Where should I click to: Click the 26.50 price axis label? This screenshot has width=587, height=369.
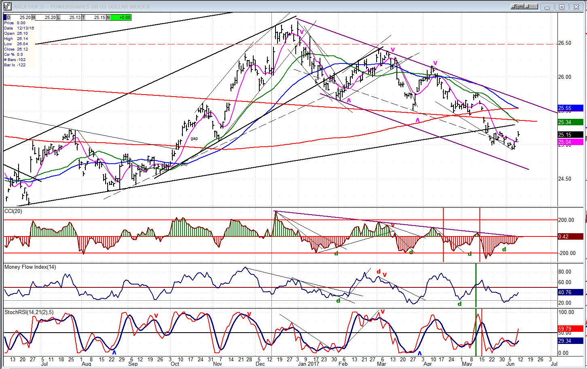coord(565,43)
